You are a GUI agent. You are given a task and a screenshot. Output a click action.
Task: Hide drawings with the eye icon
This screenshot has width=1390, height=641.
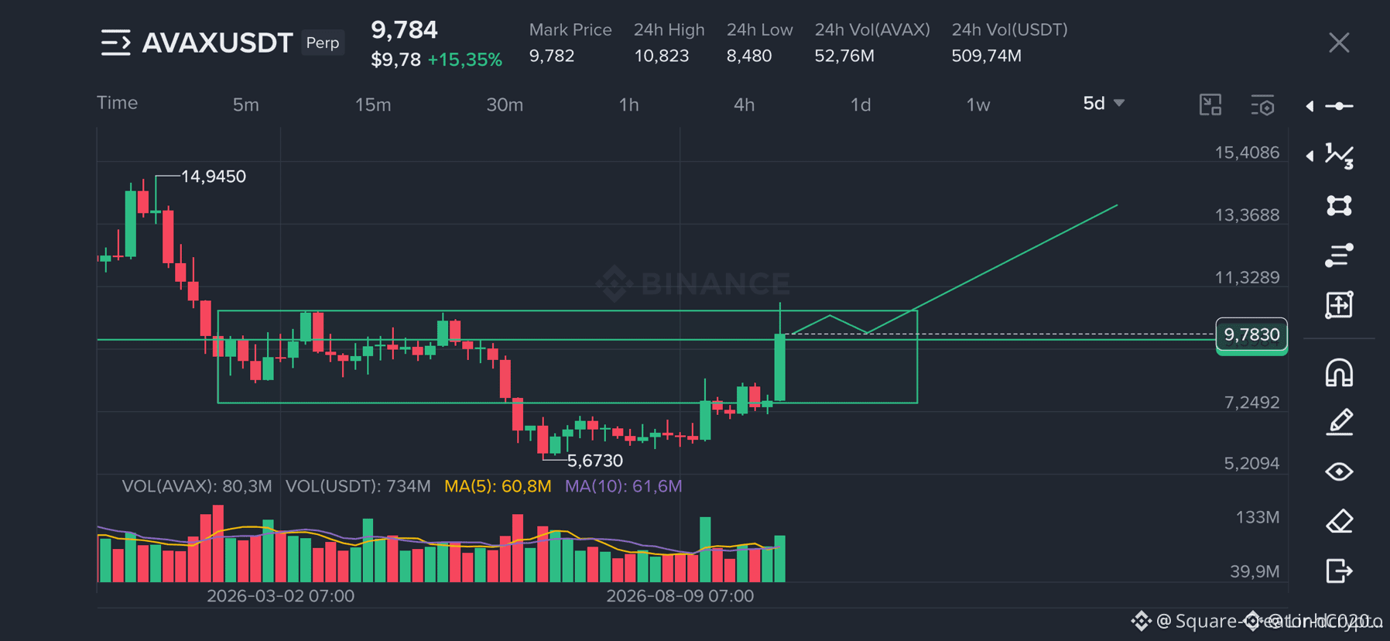1340,471
